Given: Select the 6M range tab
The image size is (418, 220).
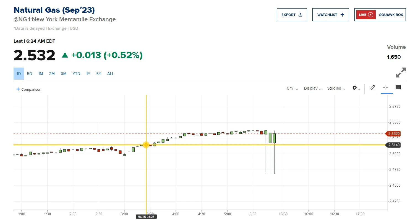Looking at the screenshot, I should pyautogui.click(x=64, y=74).
